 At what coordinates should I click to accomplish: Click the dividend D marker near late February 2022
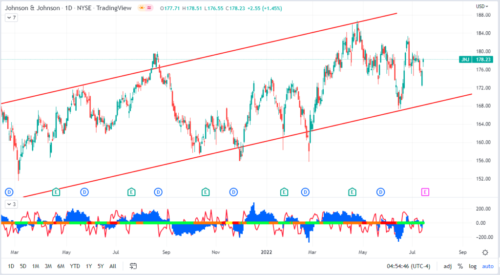tap(305, 192)
